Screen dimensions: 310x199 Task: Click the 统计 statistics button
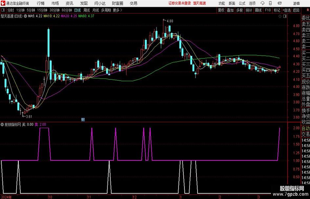point(249,10)
